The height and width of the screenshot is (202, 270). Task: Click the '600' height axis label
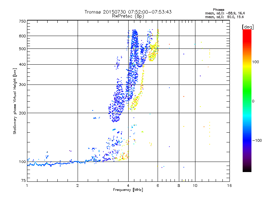pyautogui.click(x=22, y=36)
